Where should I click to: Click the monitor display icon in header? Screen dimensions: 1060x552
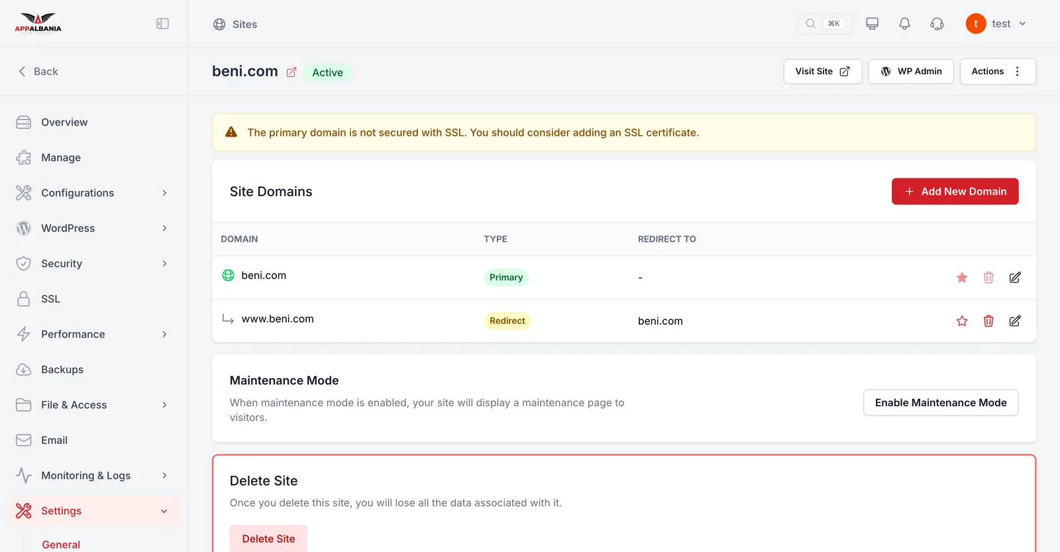(x=872, y=24)
